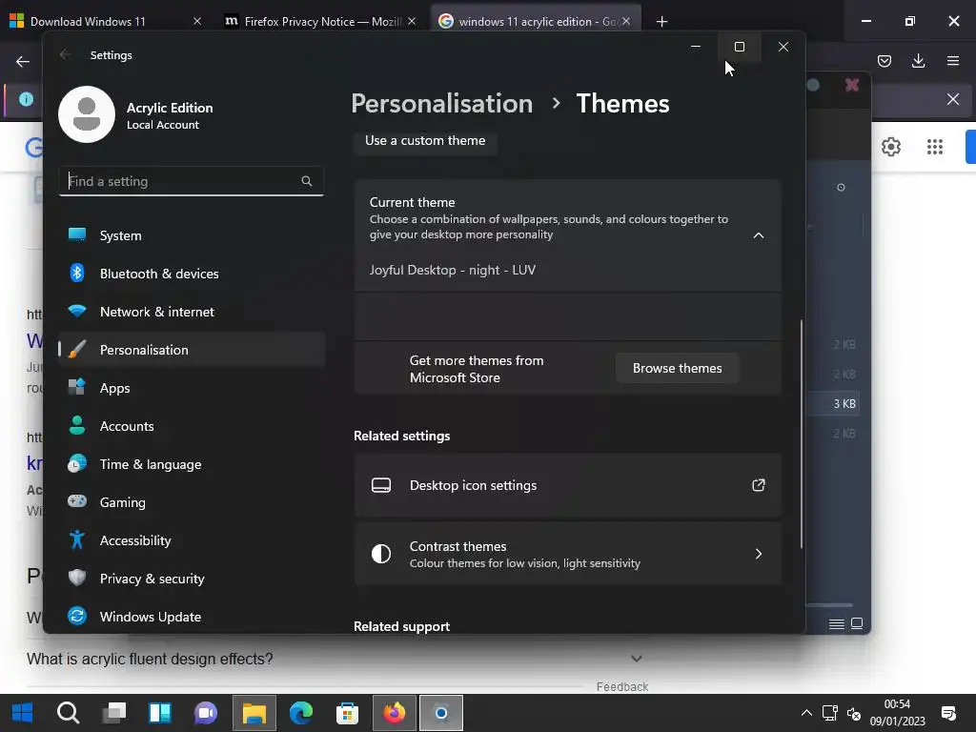
Task: Open Google settings gear icon
Action: coord(891,147)
